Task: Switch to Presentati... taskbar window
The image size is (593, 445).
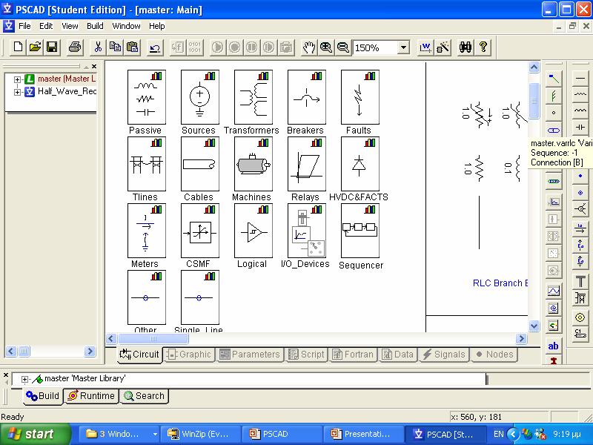Action: pyautogui.click(x=363, y=434)
